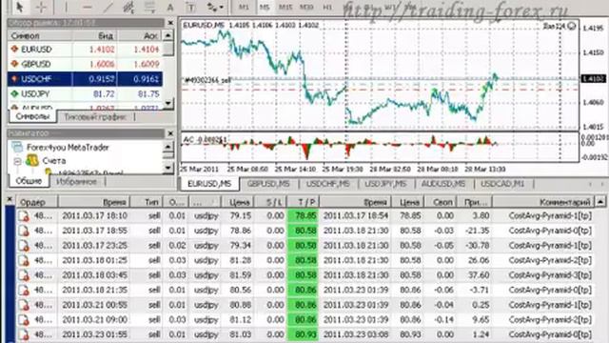Viewport: 609px width, 343px height.
Task: Switch chart to H1 timeframe
Action: pos(327,7)
